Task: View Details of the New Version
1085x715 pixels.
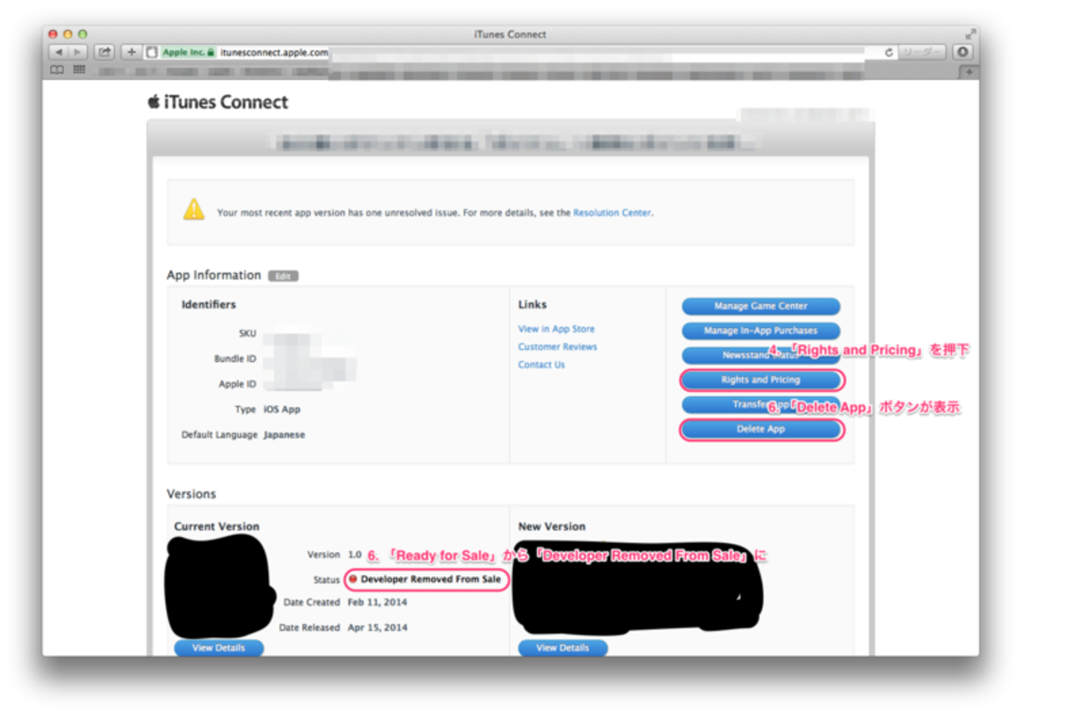Action: tap(563, 648)
